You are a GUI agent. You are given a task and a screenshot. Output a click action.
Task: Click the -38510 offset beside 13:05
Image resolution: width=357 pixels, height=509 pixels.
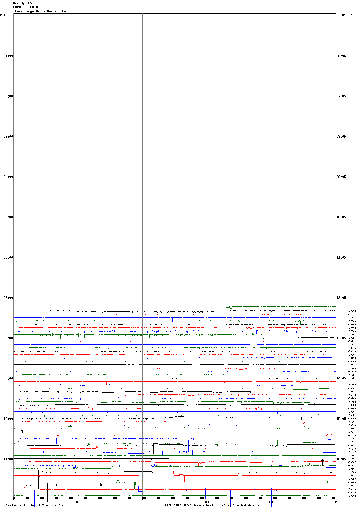pyautogui.click(x=352, y=338)
